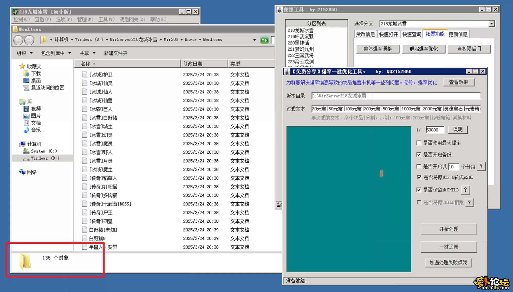Image resolution: width=513 pixels, height=292 pixels.
Task: Click the 库 libraries icon in sidebar
Action: tap(22, 102)
